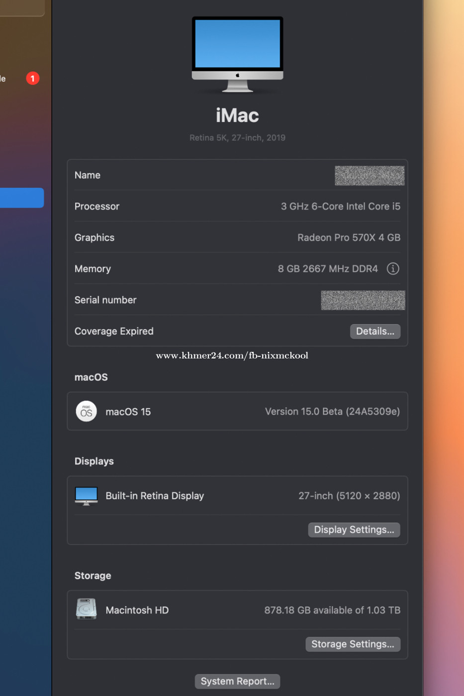Click the 'Graphics' row label
This screenshot has width=464, height=696.
point(94,238)
